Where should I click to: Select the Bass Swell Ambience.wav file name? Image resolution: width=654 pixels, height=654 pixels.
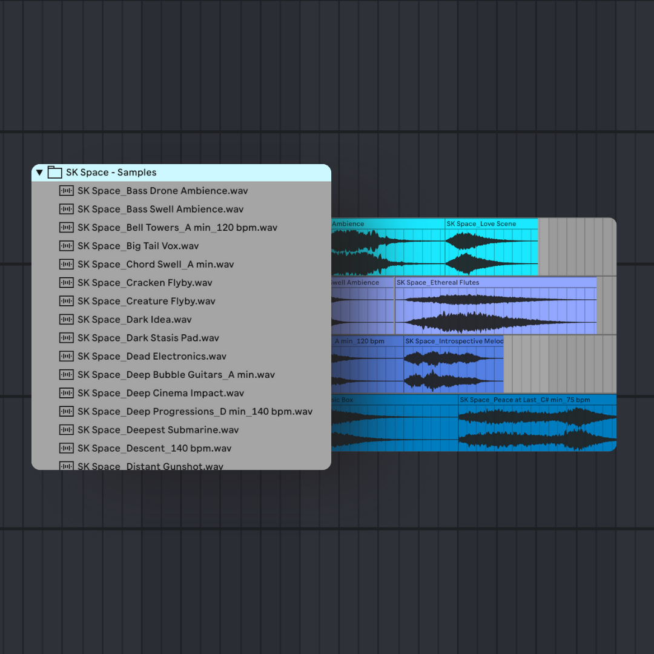(x=160, y=210)
